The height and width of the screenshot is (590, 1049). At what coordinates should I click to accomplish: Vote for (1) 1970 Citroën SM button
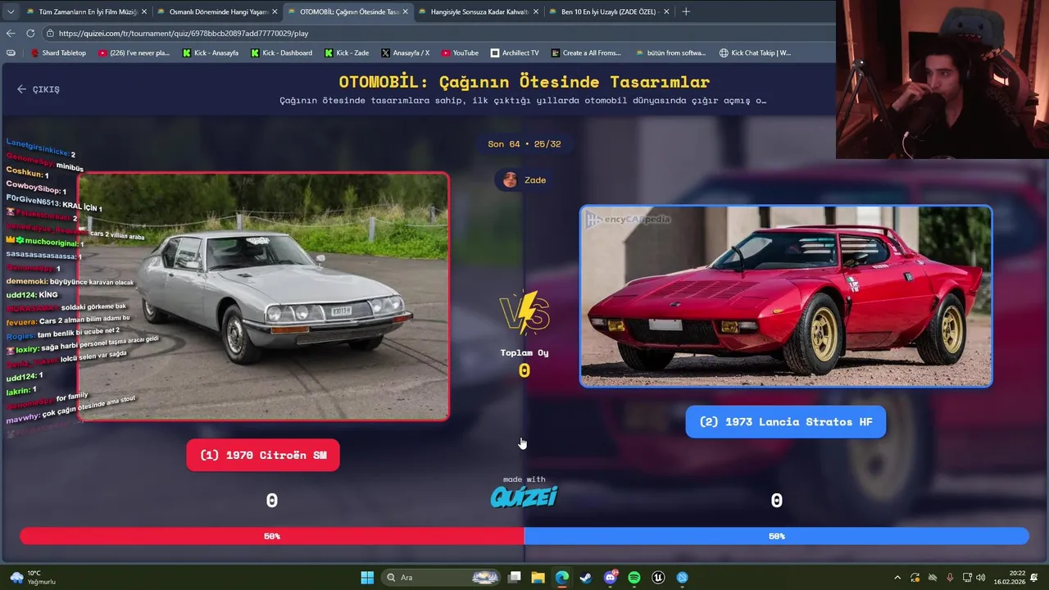coord(263,455)
